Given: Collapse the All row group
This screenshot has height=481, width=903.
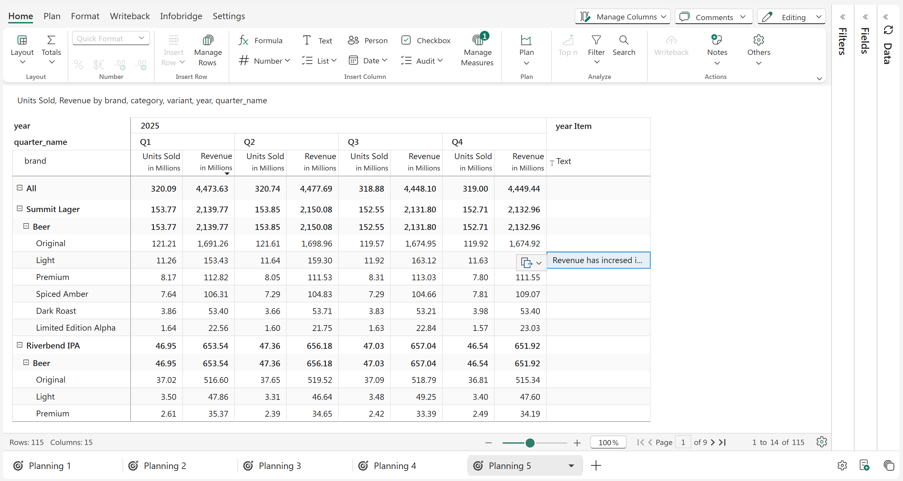Looking at the screenshot, I should (x=19, y=188).
